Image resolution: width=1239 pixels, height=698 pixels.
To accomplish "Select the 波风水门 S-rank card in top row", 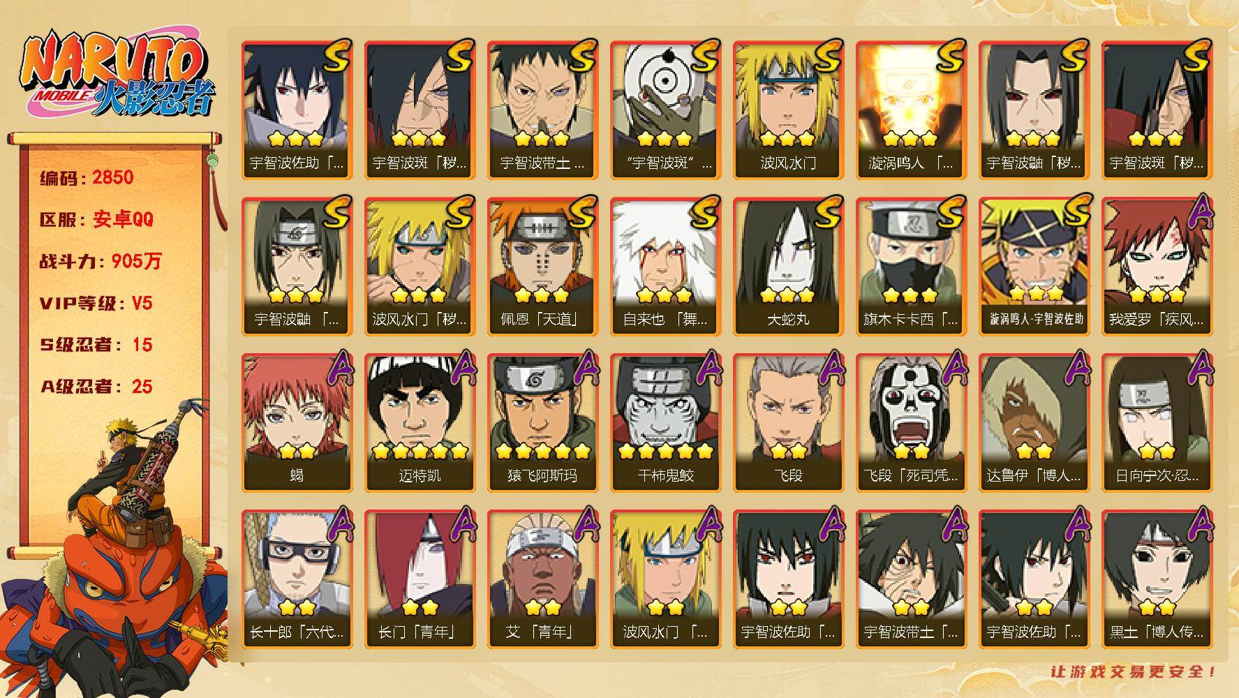I will coord(788,110).
